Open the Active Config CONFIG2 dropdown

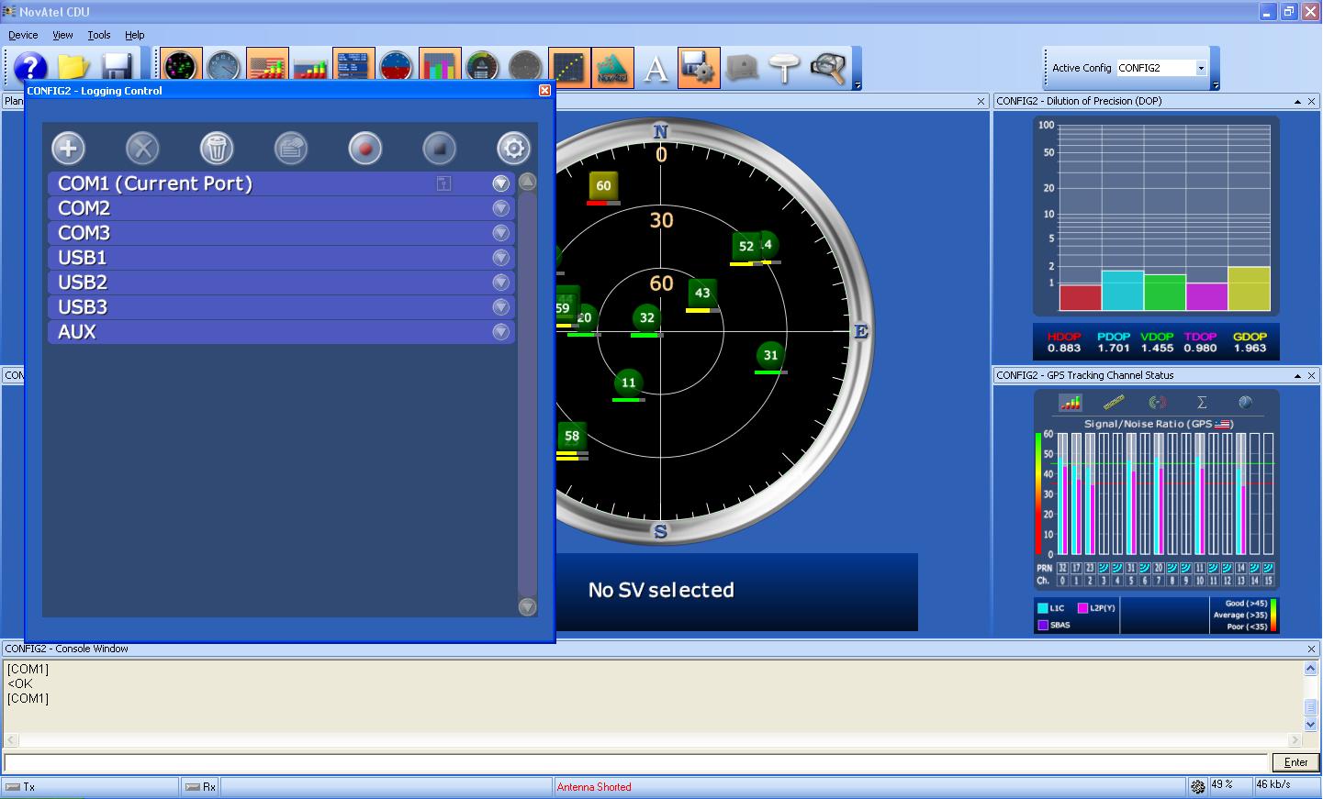[x=1200, y=68]
